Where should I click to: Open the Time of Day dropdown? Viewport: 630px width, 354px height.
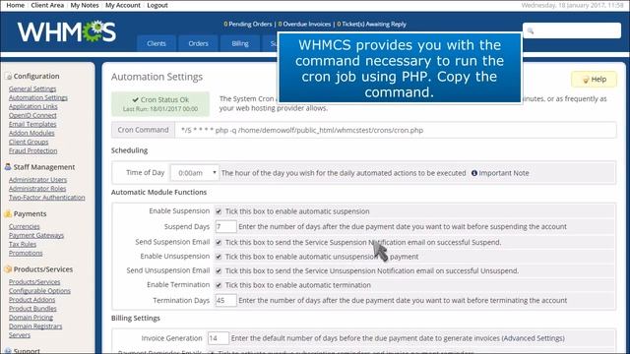pyautogui.click(x=195, y=173)
